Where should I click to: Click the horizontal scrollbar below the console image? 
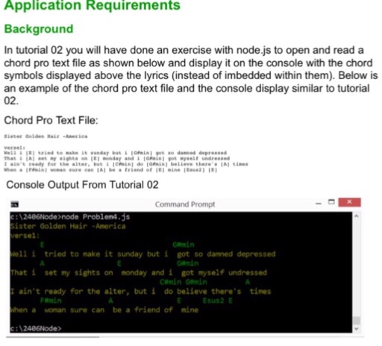click(x=53, y=337)
